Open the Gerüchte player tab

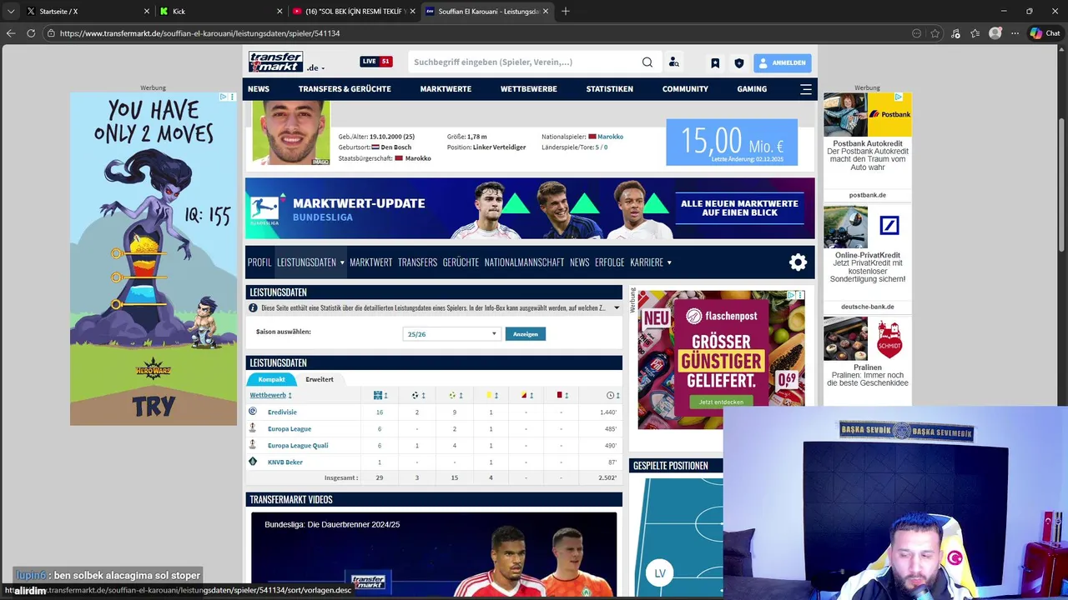(461, 262)
